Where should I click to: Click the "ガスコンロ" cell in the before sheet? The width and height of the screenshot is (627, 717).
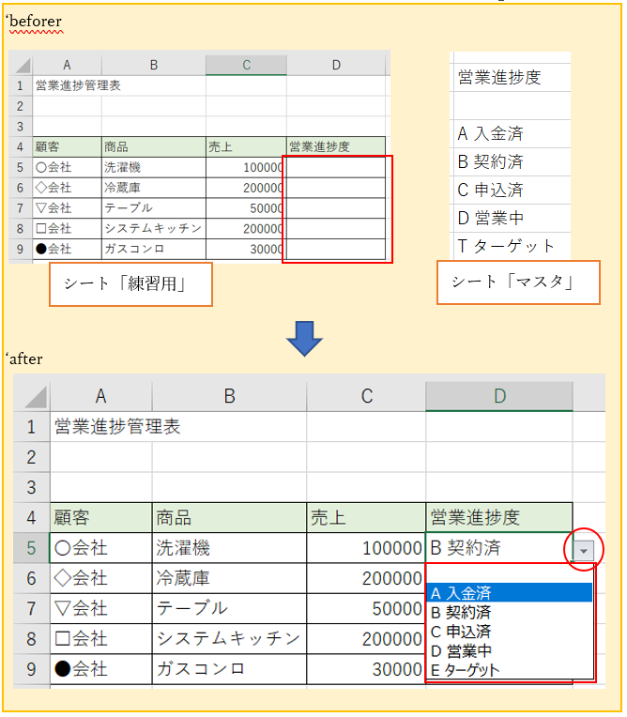pyautogui.click(x=153, y=249)
